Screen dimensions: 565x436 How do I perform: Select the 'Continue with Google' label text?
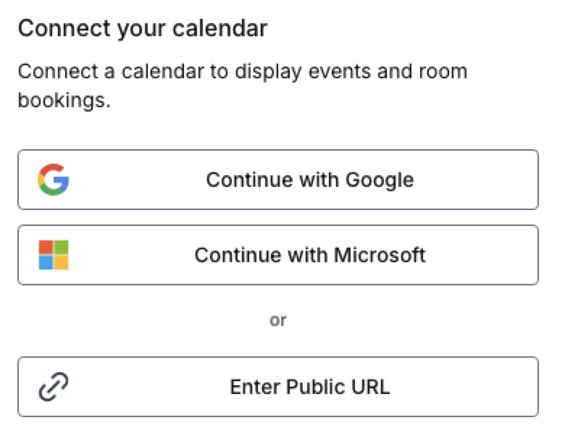(310, 180)
